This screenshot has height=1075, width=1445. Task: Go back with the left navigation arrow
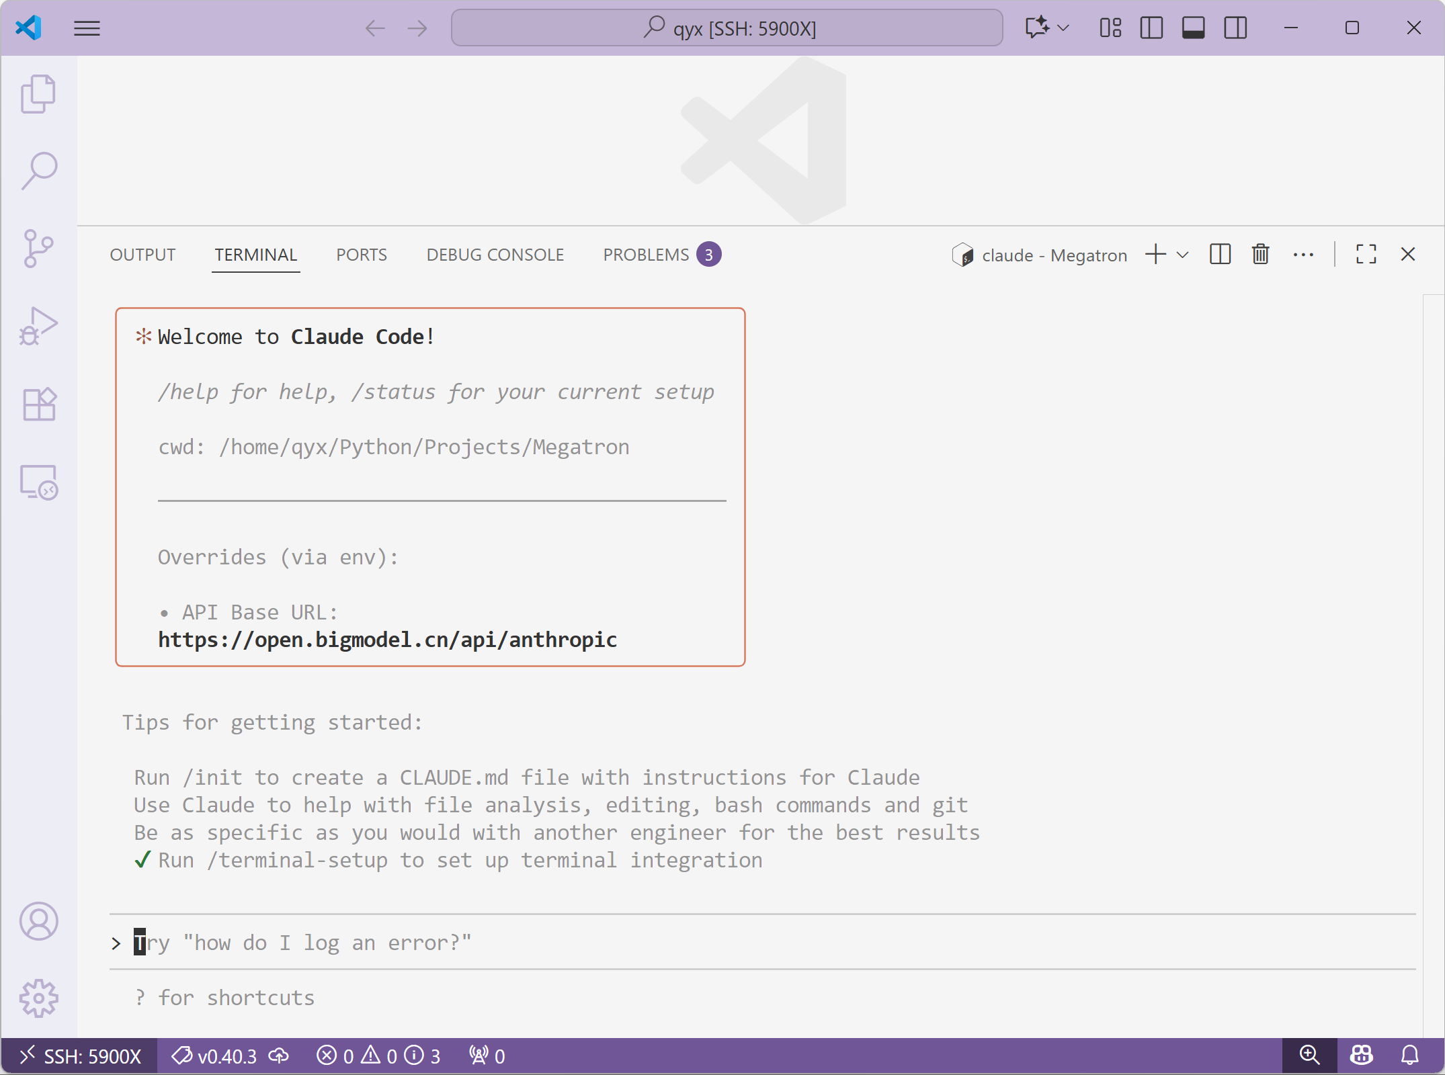pyautogui.click(x=375, y=28)
